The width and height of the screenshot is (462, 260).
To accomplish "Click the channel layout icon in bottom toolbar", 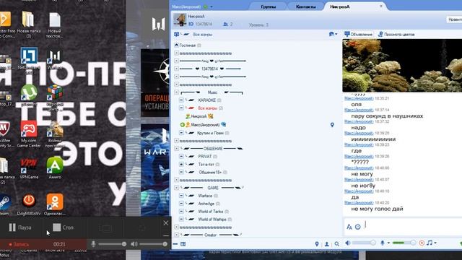I will (x=183, y=244).
